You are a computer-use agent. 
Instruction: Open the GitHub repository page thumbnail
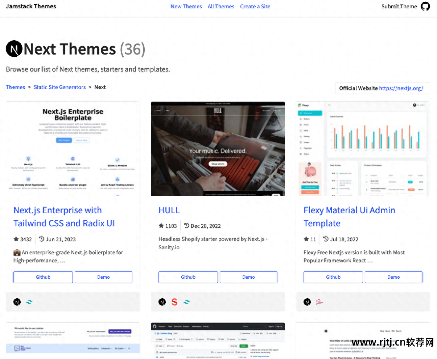[x=218, y=341]
